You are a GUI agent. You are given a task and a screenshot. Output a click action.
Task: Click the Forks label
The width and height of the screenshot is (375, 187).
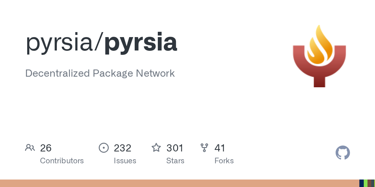[224, 161]
